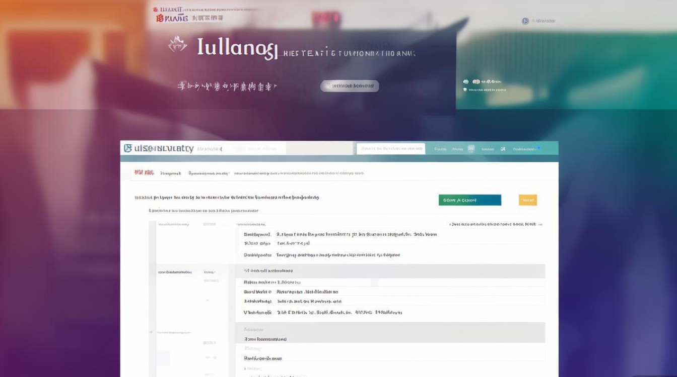Image resolution: width=677 pixels, height=377 pixels.
Task: Click the share-style icon in the teal header
Action: [502, 149]
